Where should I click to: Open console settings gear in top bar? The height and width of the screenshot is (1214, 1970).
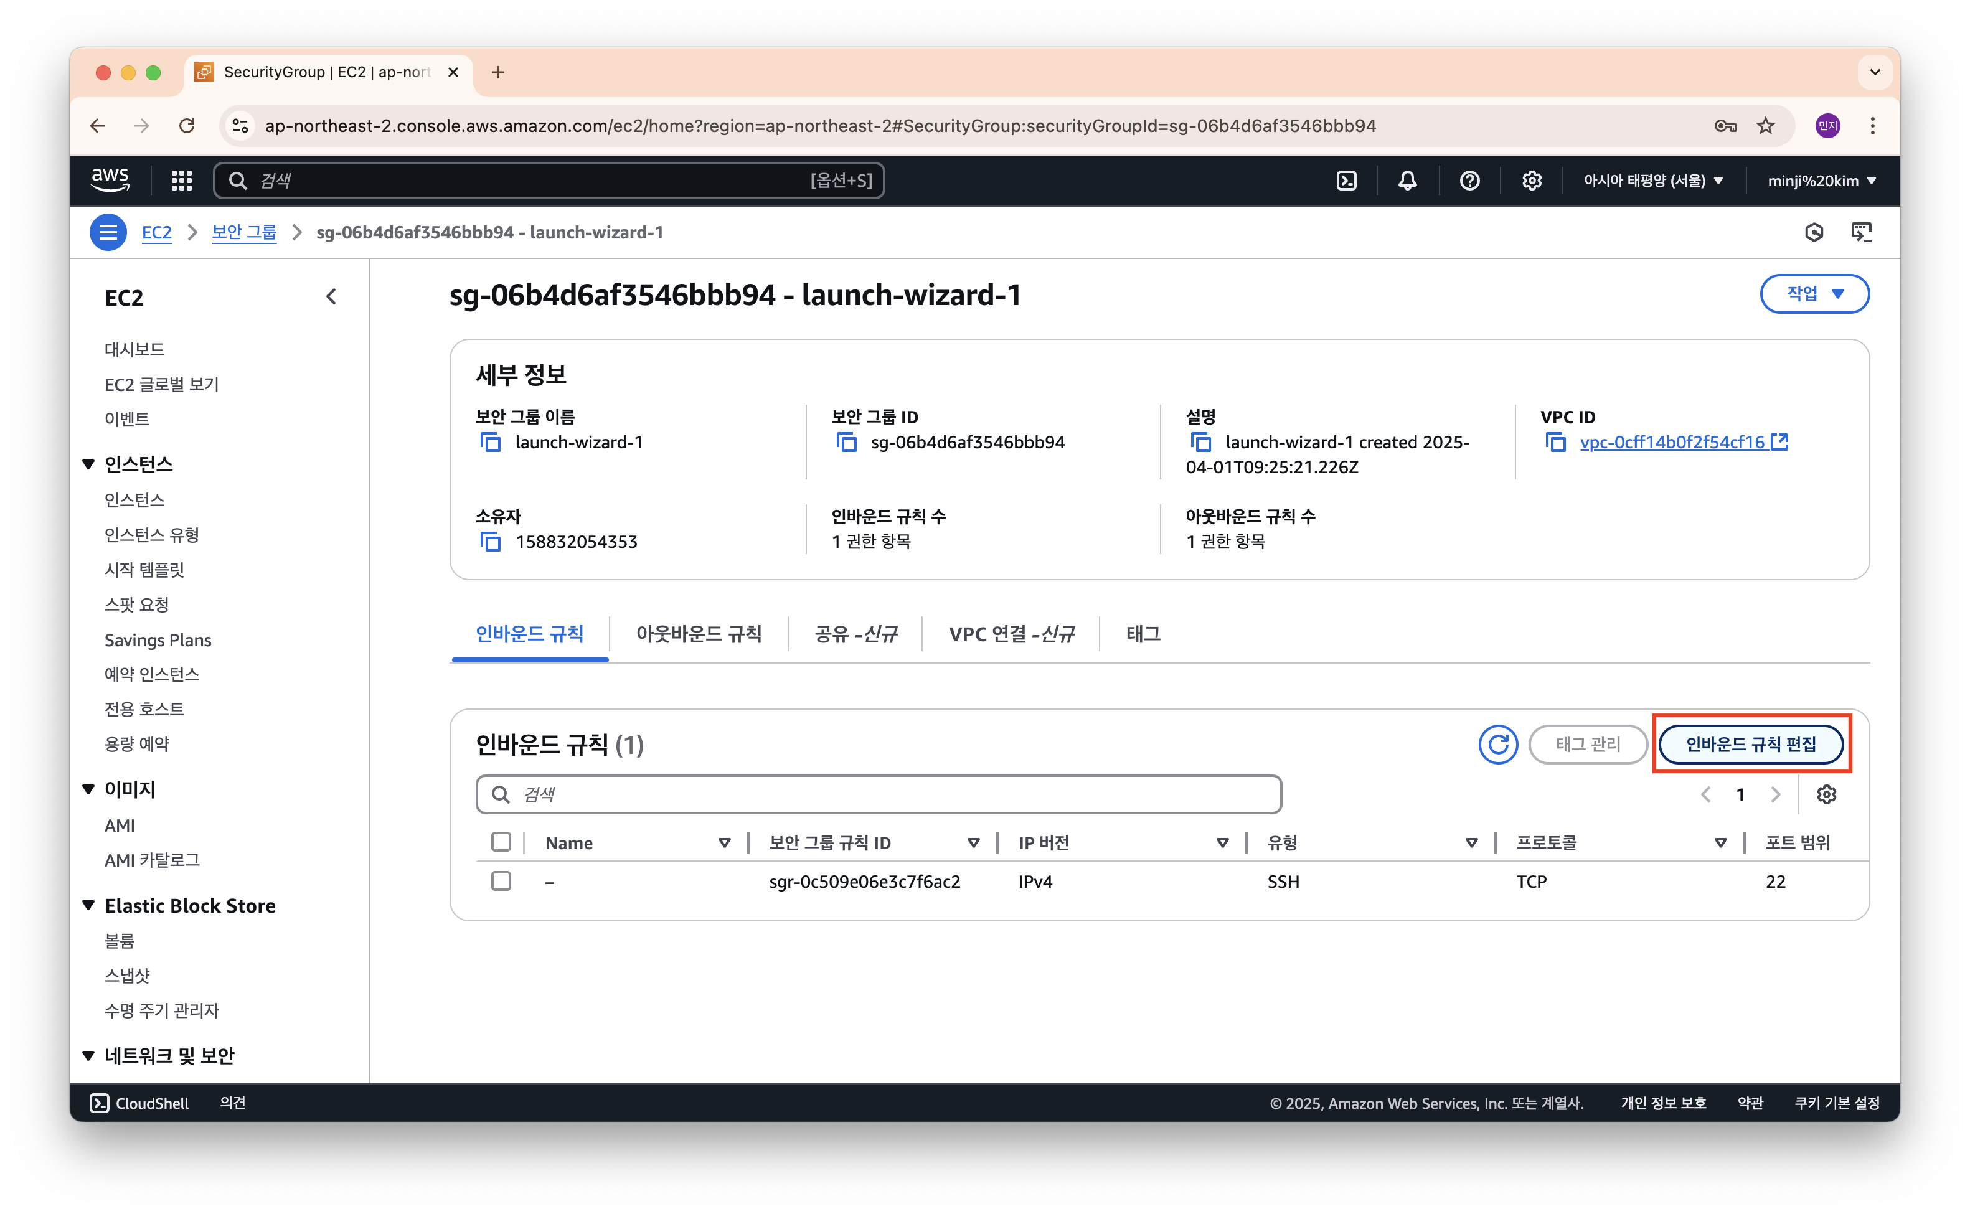[1532, 181]
